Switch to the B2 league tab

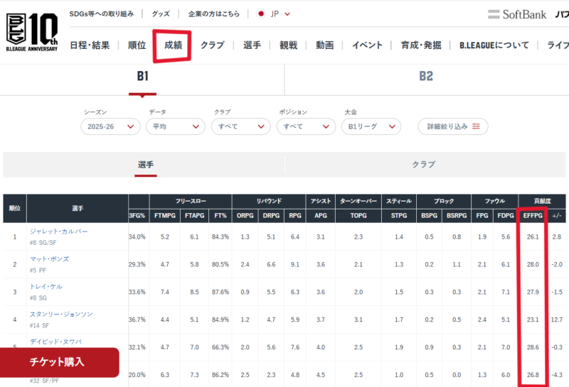tap(425, 76)
